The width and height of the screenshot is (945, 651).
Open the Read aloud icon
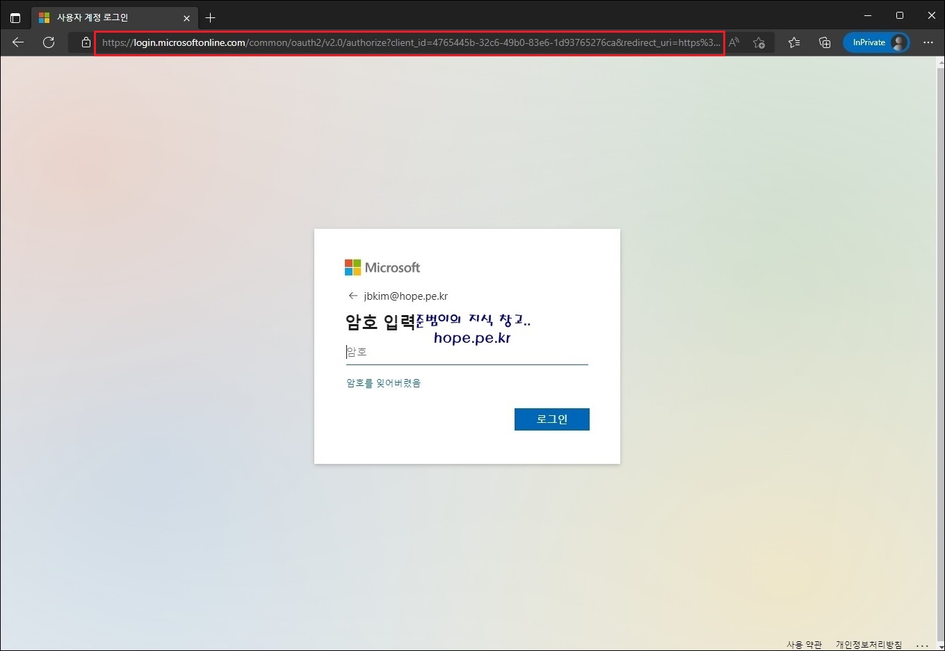coord(734,42)
